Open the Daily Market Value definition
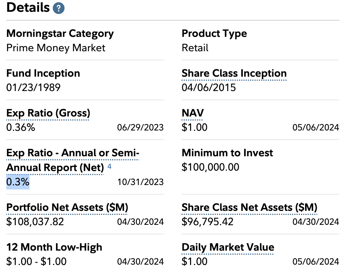The image size is (346, 272). (228, 247)
